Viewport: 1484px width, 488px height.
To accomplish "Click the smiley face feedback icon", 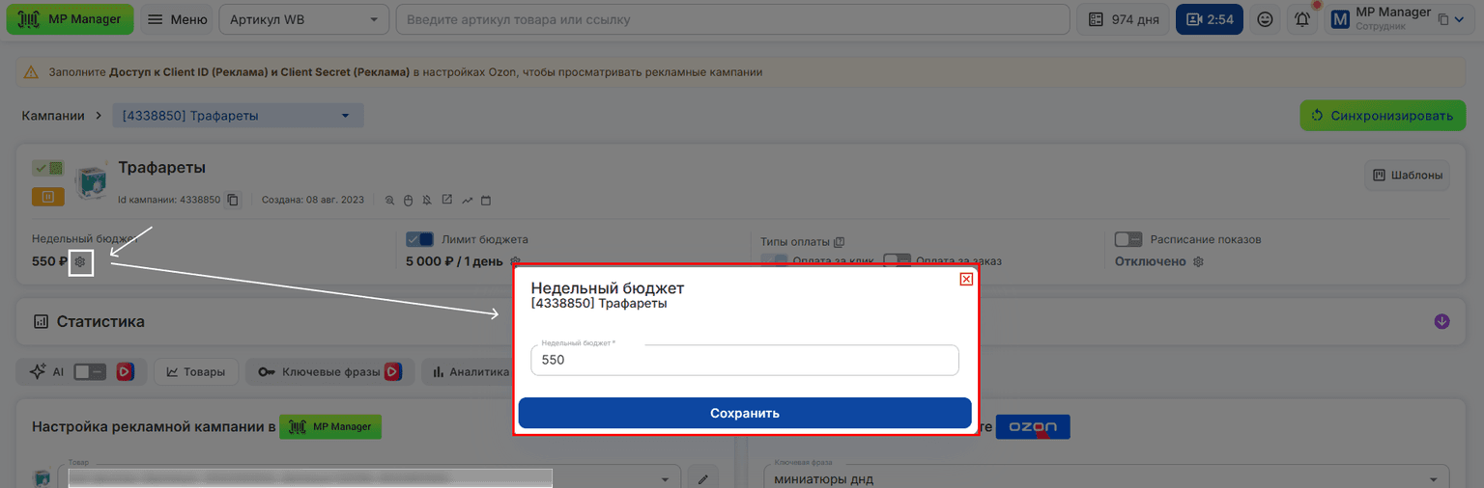I will [1265, 19].
